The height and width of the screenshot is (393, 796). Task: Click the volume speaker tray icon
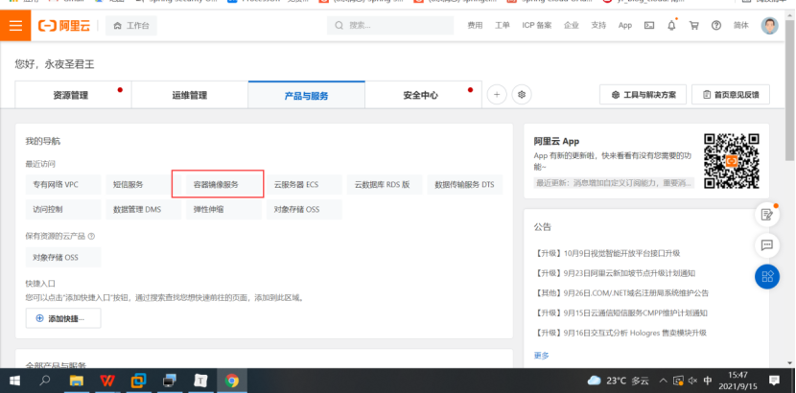coord(693,381)
